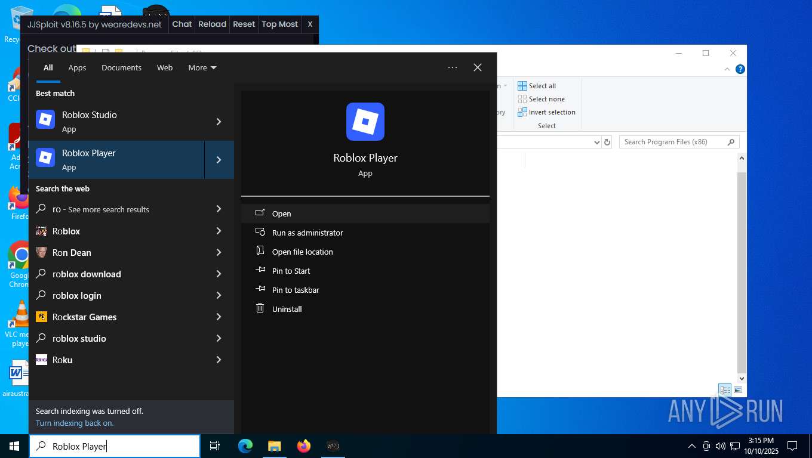Click JJSploit Chat button
Viewport: 812px width, 458px height.
(182, 24)
